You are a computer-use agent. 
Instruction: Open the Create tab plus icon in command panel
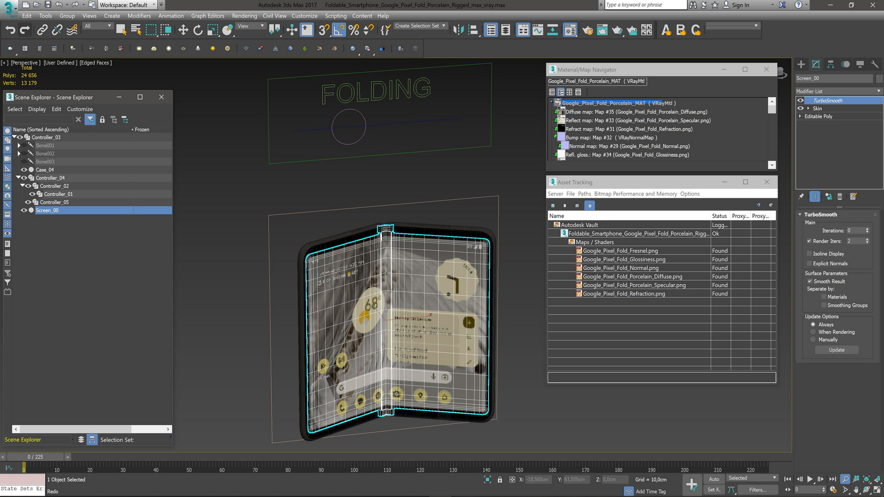801,64
